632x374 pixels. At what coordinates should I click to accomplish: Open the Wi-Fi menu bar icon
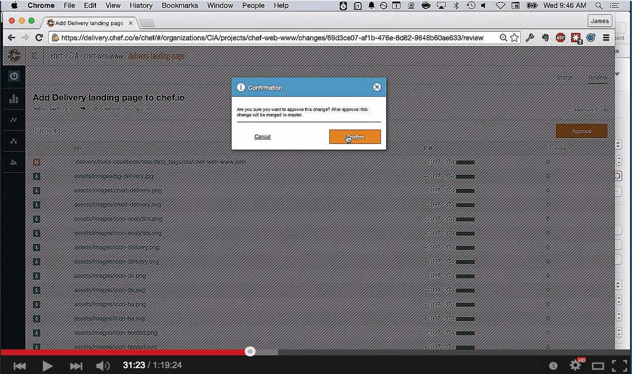click(501, 5)
